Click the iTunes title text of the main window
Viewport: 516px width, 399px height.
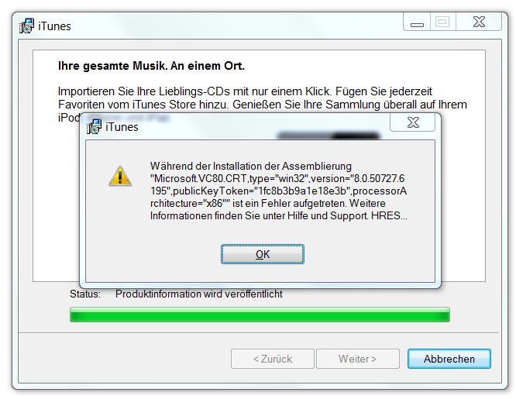click(x=54, y=26)
